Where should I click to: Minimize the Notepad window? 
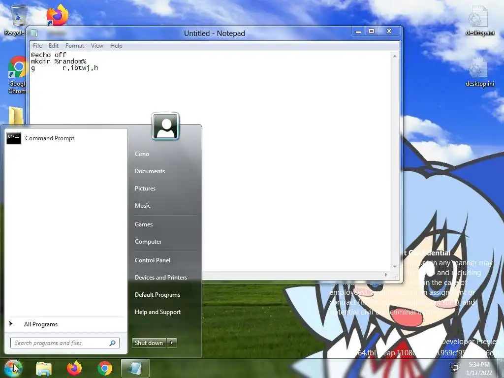(358, 31)
